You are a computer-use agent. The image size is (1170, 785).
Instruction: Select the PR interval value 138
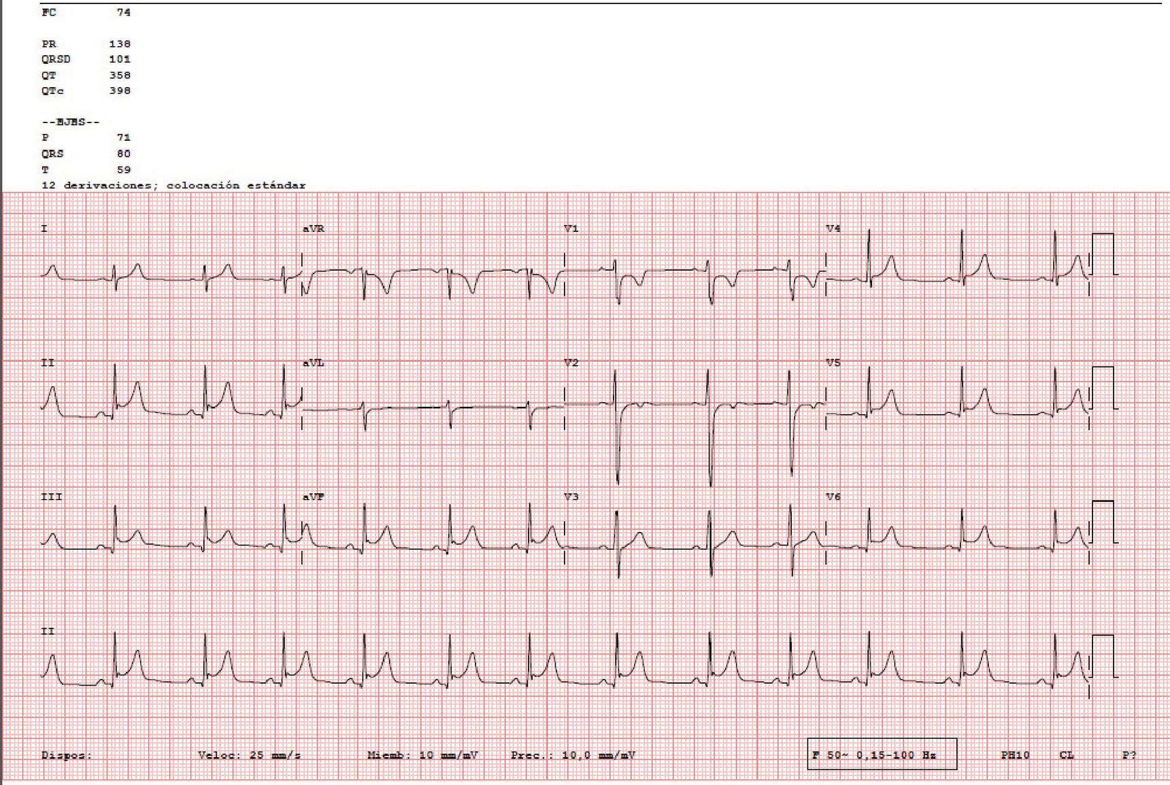tap(120, 44)
